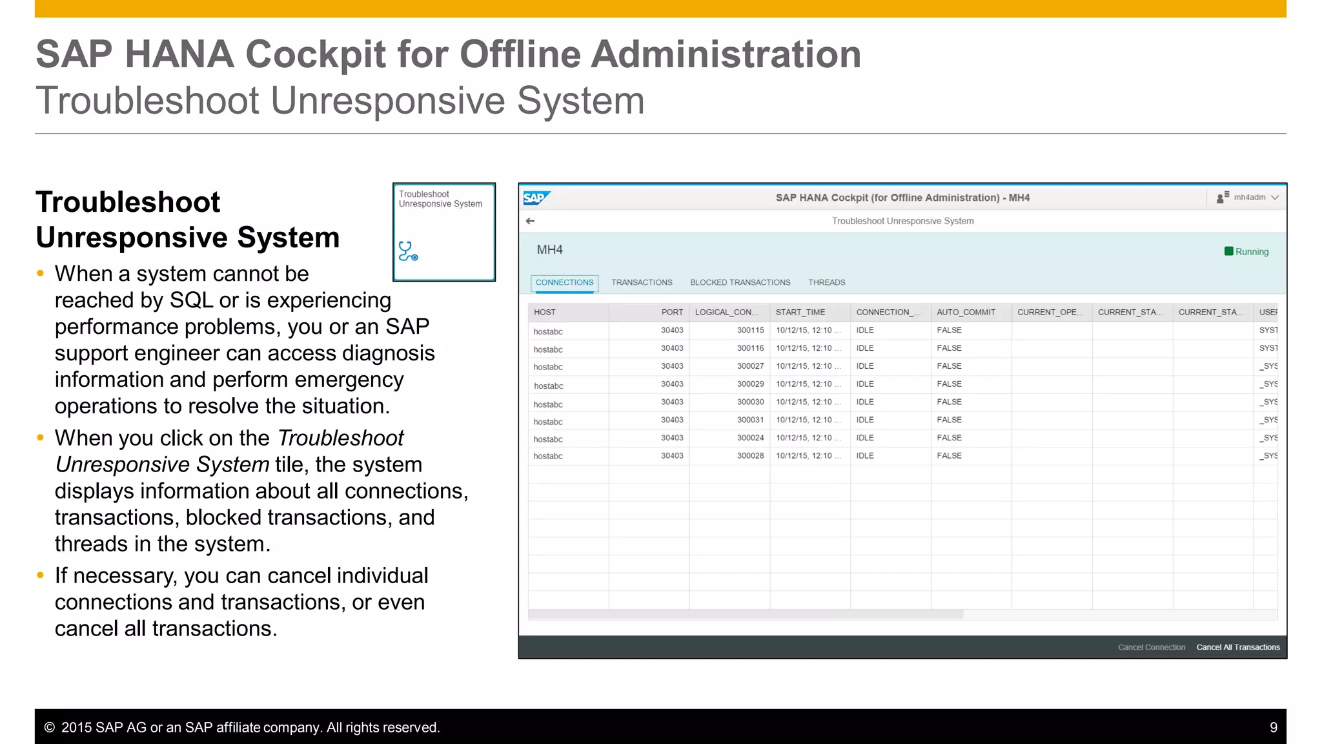Select the row with logical connection 300029
1322x744 pixels.
[902, 384]
